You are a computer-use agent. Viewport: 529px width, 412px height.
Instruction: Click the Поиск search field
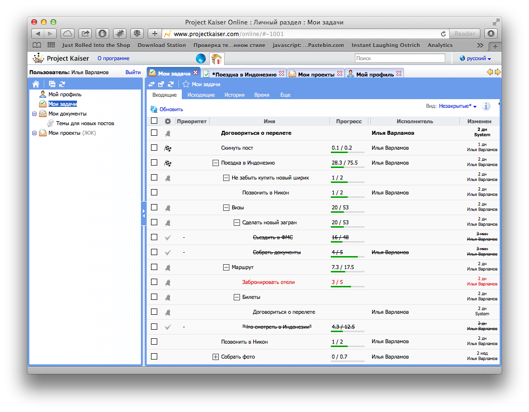(x=400, y=58)
